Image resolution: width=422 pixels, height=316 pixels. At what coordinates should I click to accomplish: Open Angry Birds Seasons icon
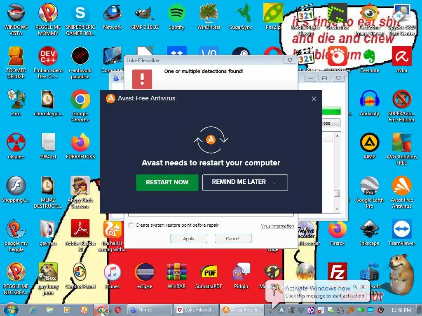pyautogui.click(x=80, y=192)
